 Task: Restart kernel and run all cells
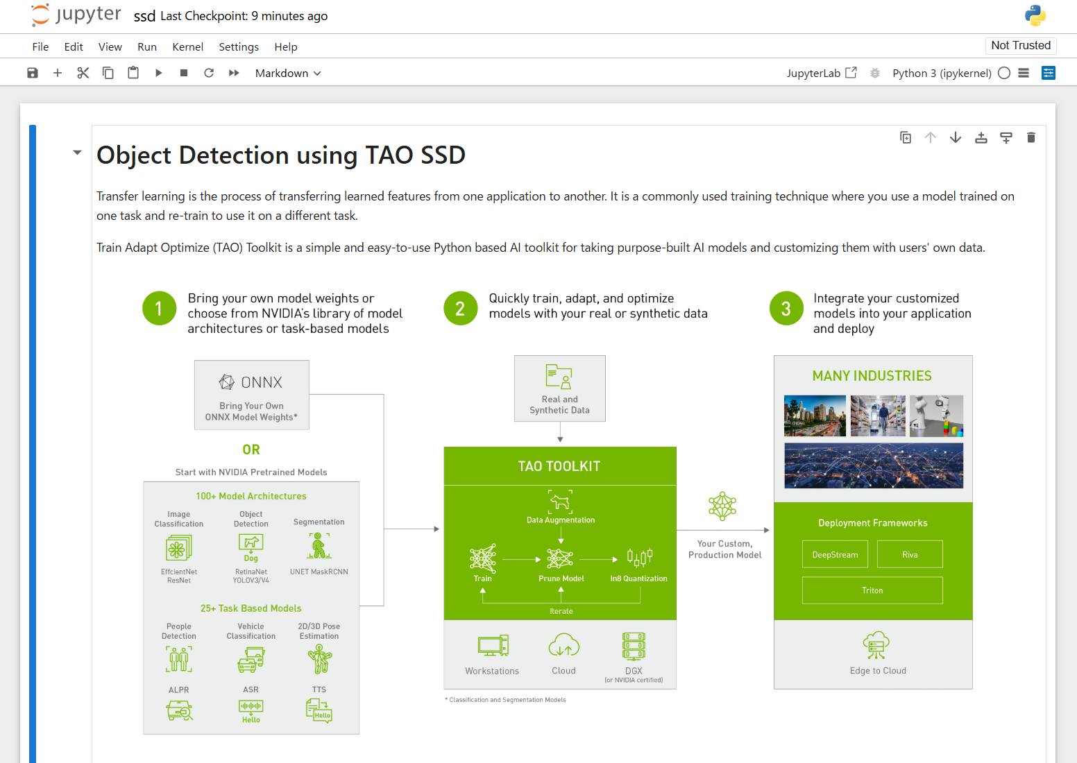[234, 73]
